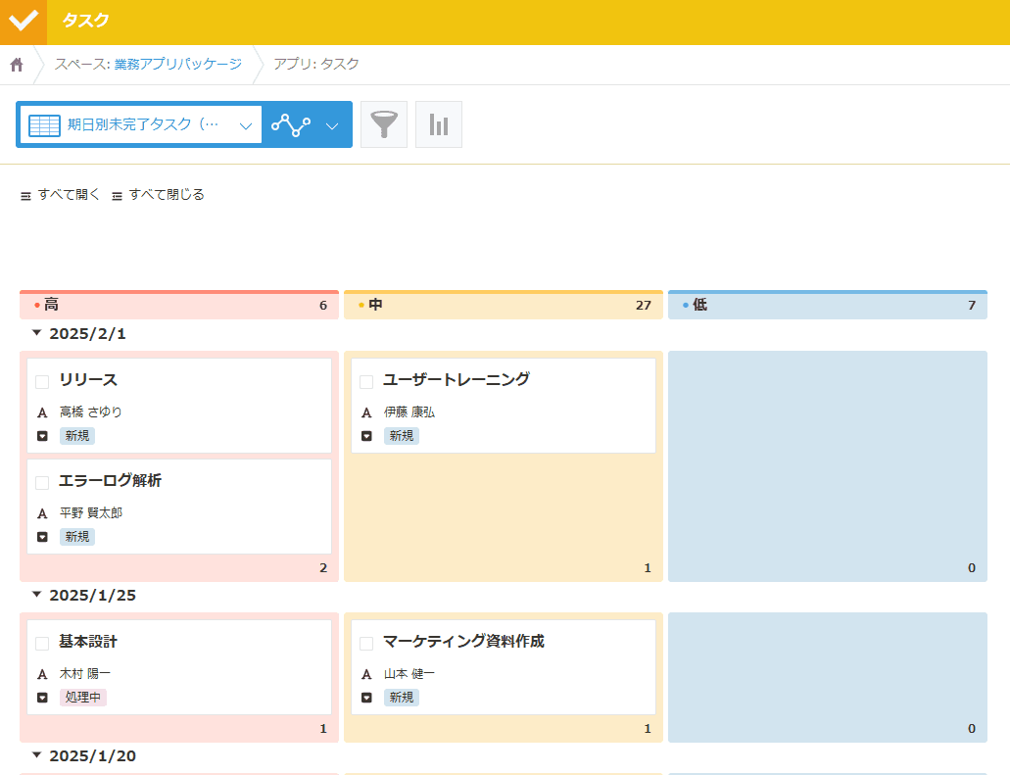
Task: Open the bar chart aggregate button
Action: click(x=439, y=124)
